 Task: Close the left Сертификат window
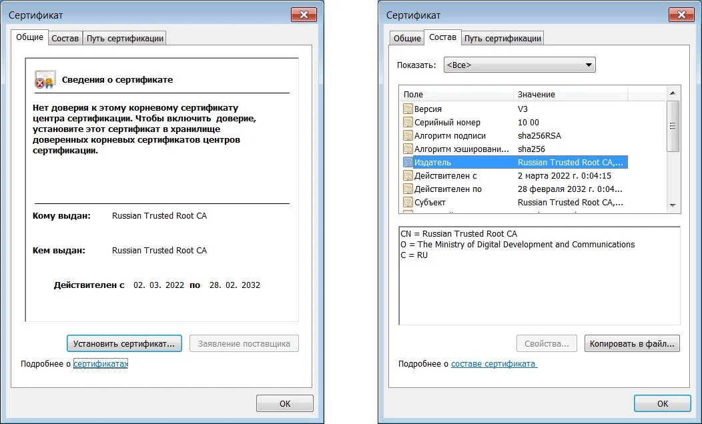coord(304,15)
